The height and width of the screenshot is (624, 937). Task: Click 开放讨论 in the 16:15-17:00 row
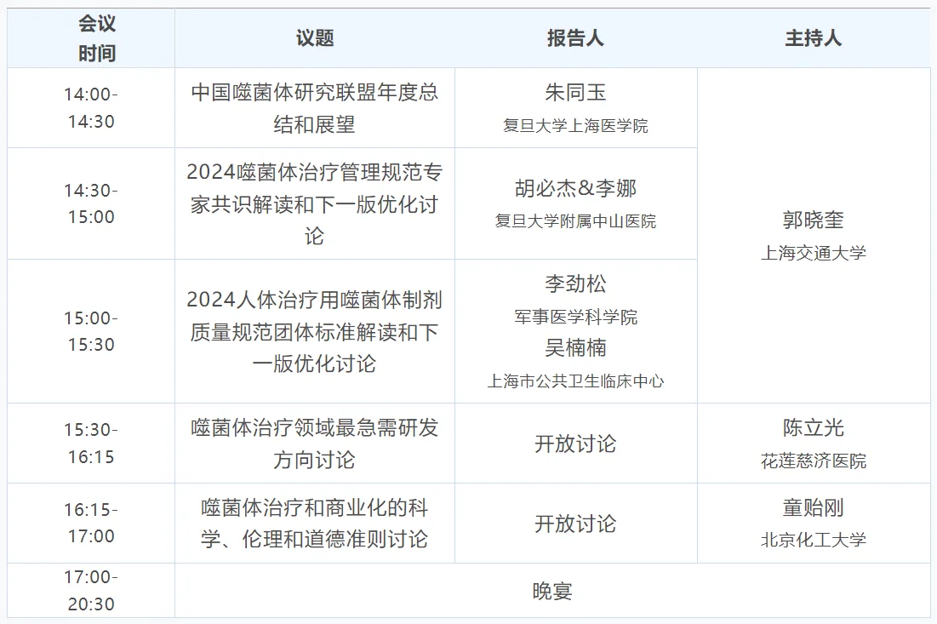[575, 524]
